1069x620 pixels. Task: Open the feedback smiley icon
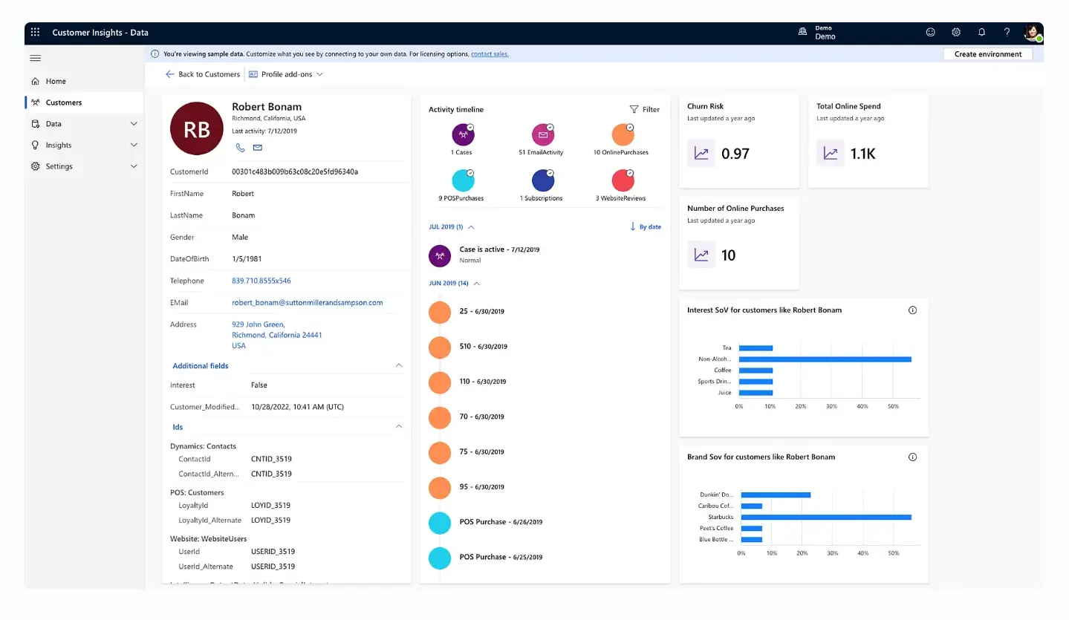[x=931, y=33]
